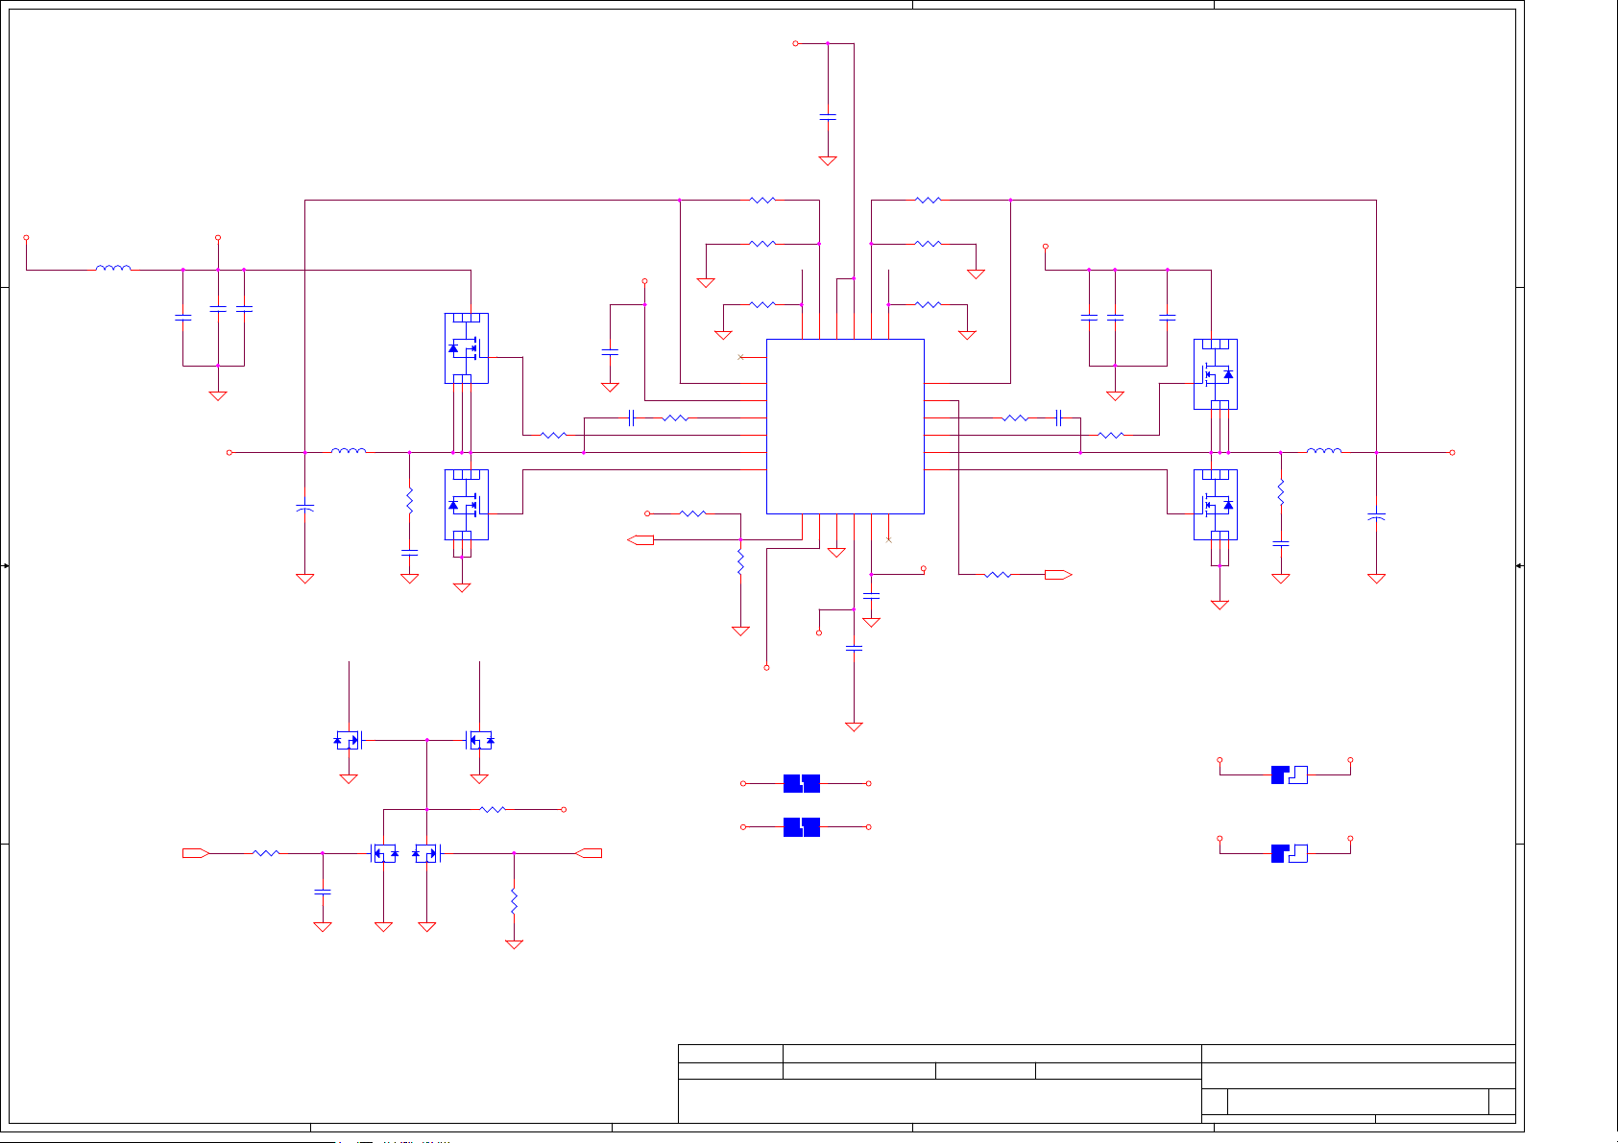This screenshot has width=1618, height=1143.
Task: Click the no-connect X below the IC
Action: 888,540
